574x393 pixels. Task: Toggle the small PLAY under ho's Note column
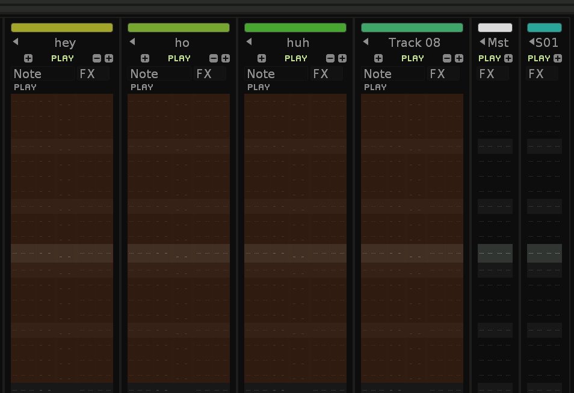[142, 87]
